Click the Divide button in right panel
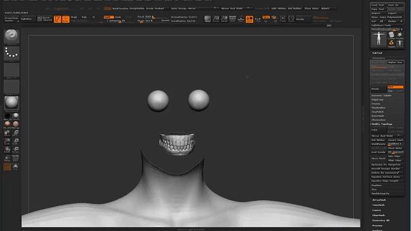This screenshot has height=231, width=411. (x=379, y=89)
